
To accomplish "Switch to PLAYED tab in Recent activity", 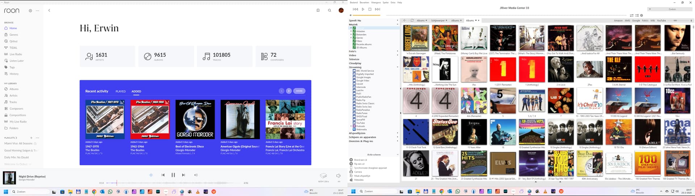I will click(121, 91).
